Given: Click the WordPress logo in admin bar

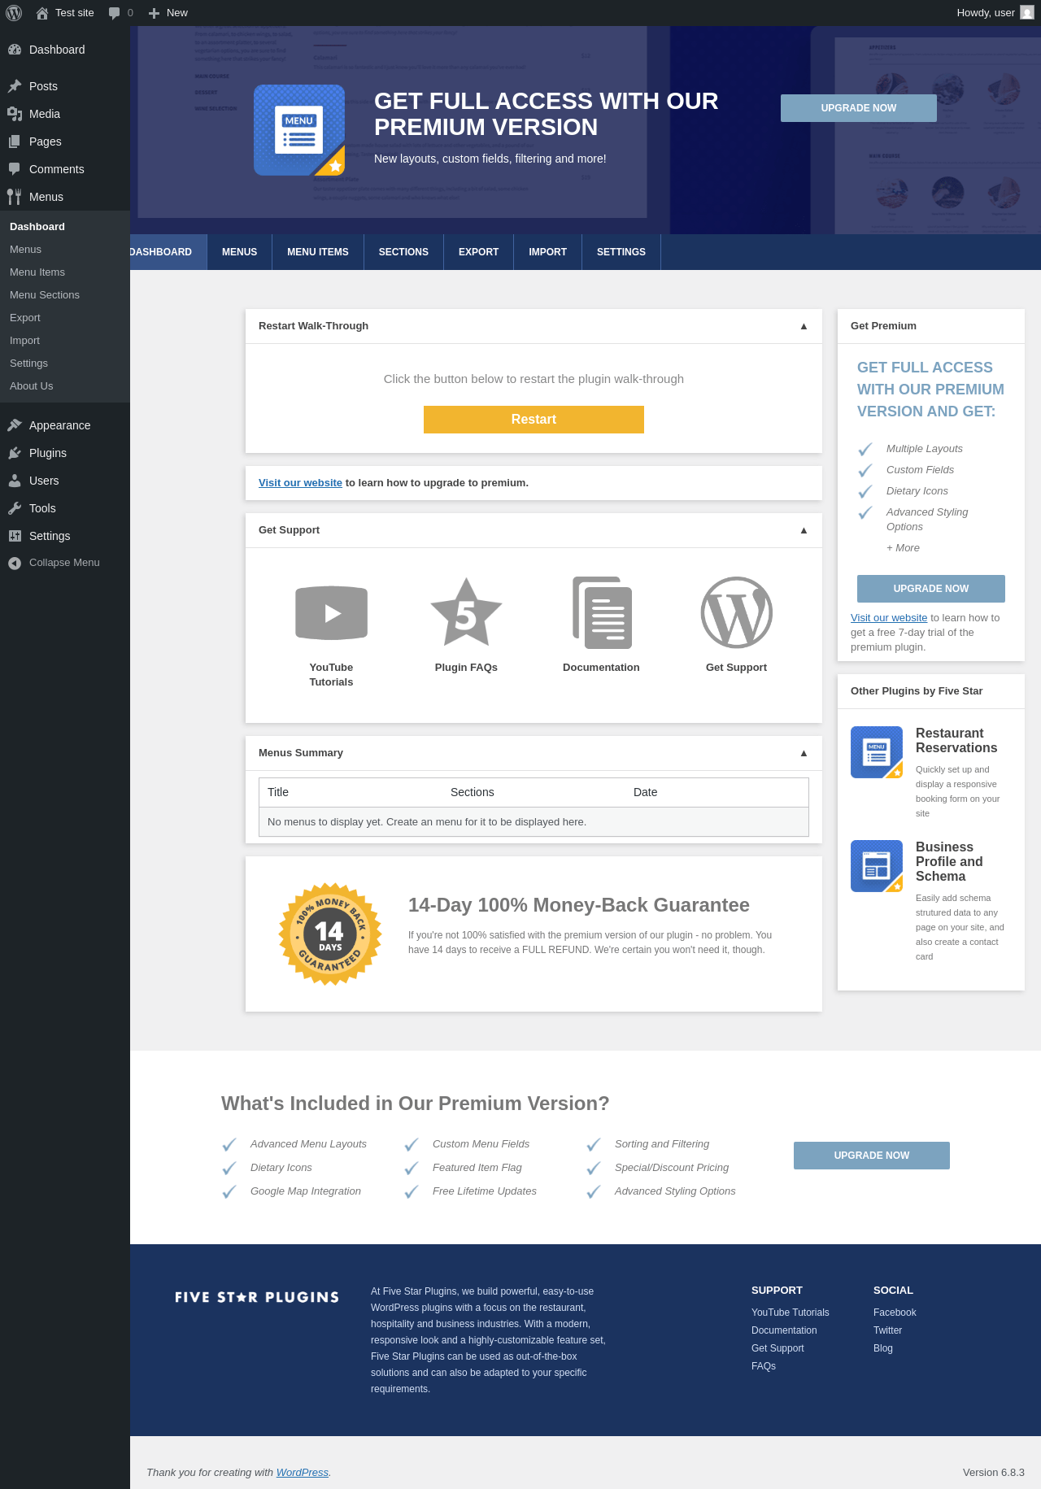Looking at the screenshot, I should click(x=14, y=13).
